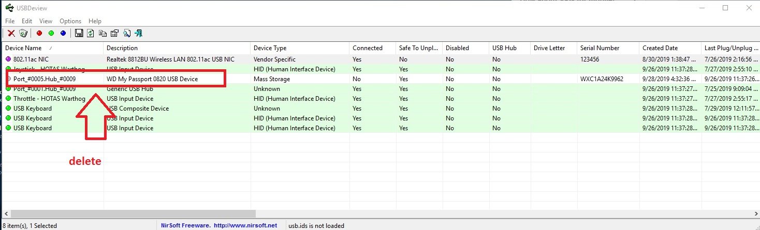Click the red X disconnect devices icon
The image size is (760, 230).
click(11, 33)
